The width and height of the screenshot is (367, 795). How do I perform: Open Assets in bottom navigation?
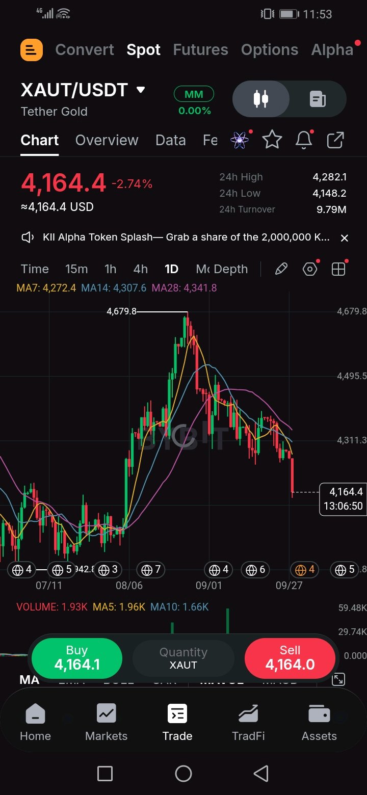pos(319,722)
